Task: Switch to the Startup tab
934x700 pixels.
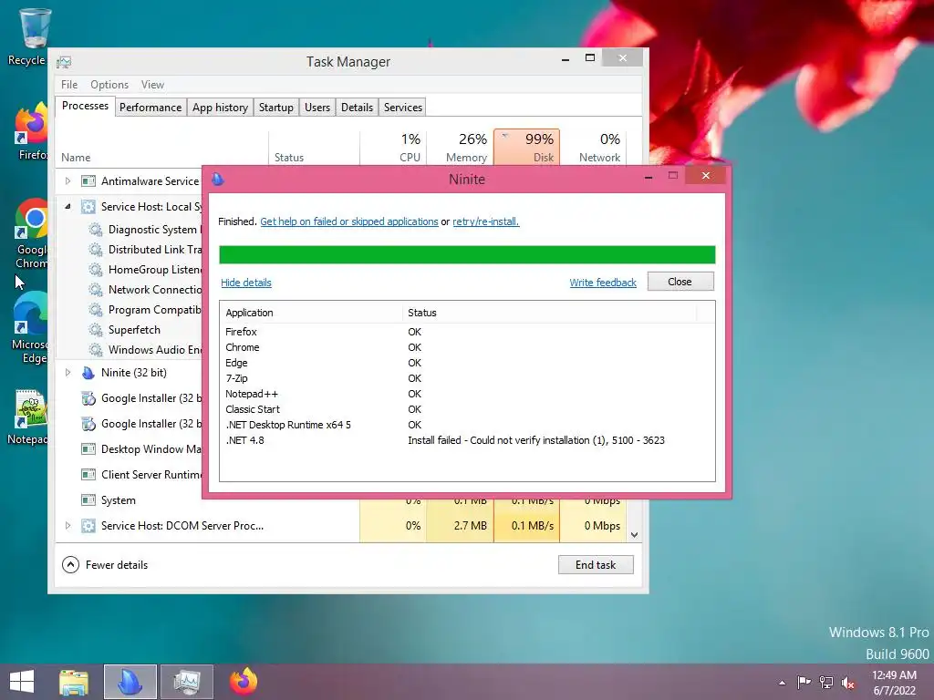Action: tap(275, 108)
